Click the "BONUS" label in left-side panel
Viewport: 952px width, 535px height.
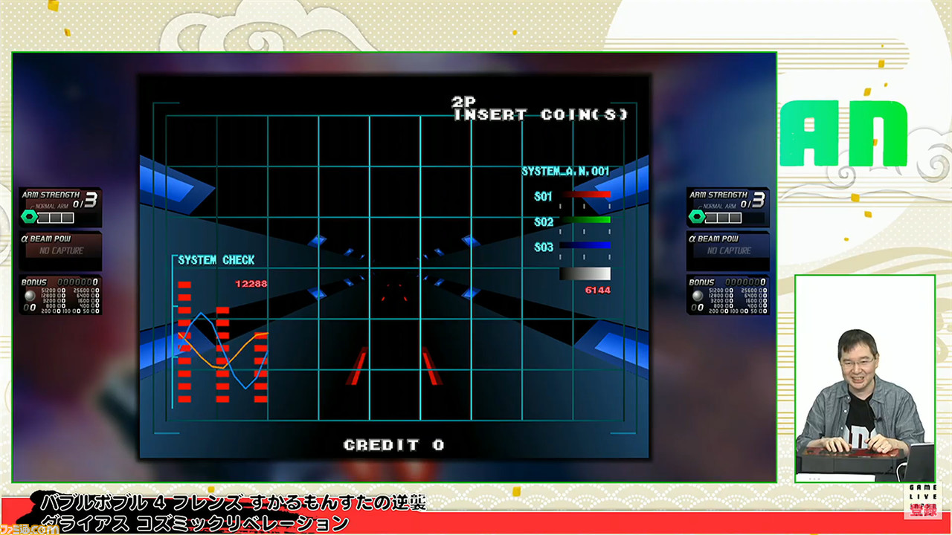pos(33,282)
